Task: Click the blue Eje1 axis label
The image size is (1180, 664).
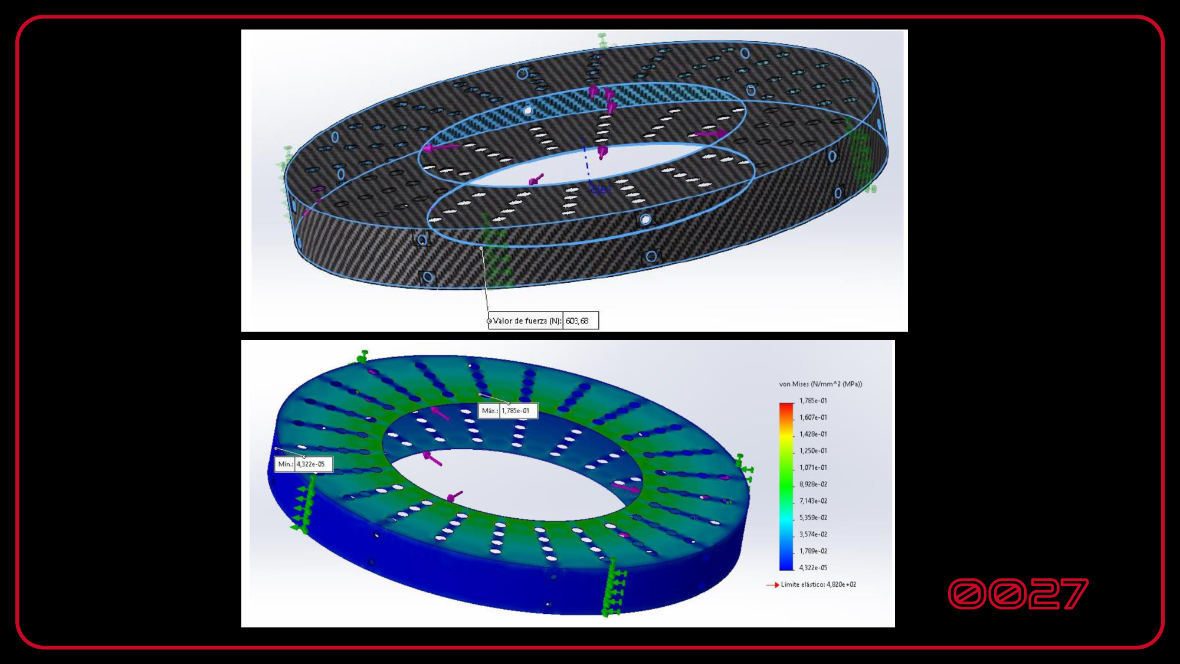Action: [x=601, y=190]
